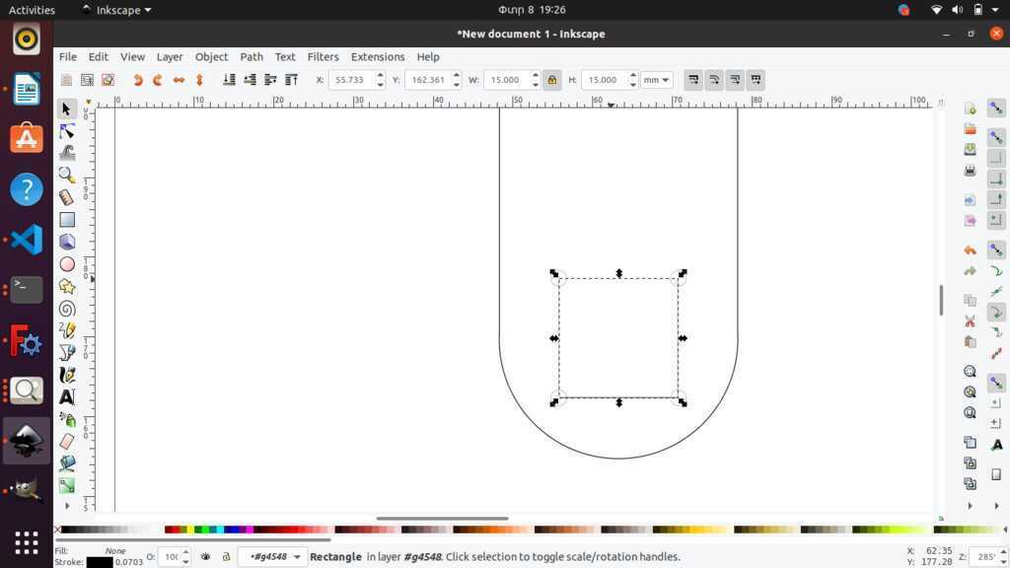Select the Zoom tool in toolbox

coord(66,176)
